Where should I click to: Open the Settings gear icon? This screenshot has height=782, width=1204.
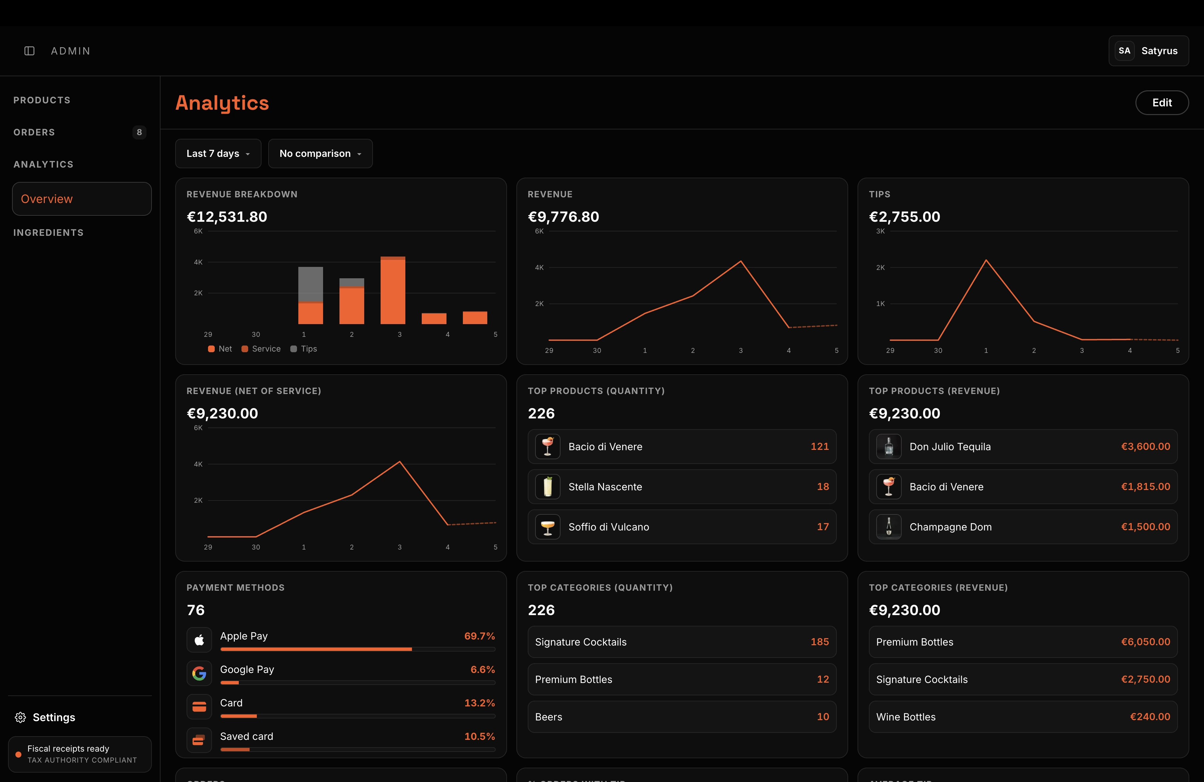point(20,717)
